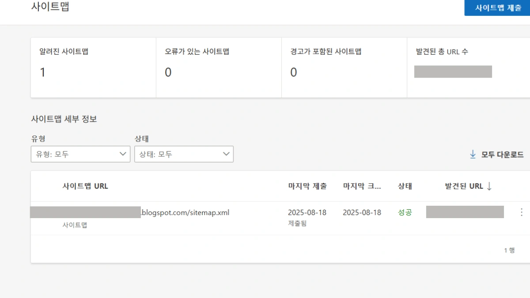
Task: Select the 오류가 있는 사이트맵 summary card
Action: click(219, 68)
